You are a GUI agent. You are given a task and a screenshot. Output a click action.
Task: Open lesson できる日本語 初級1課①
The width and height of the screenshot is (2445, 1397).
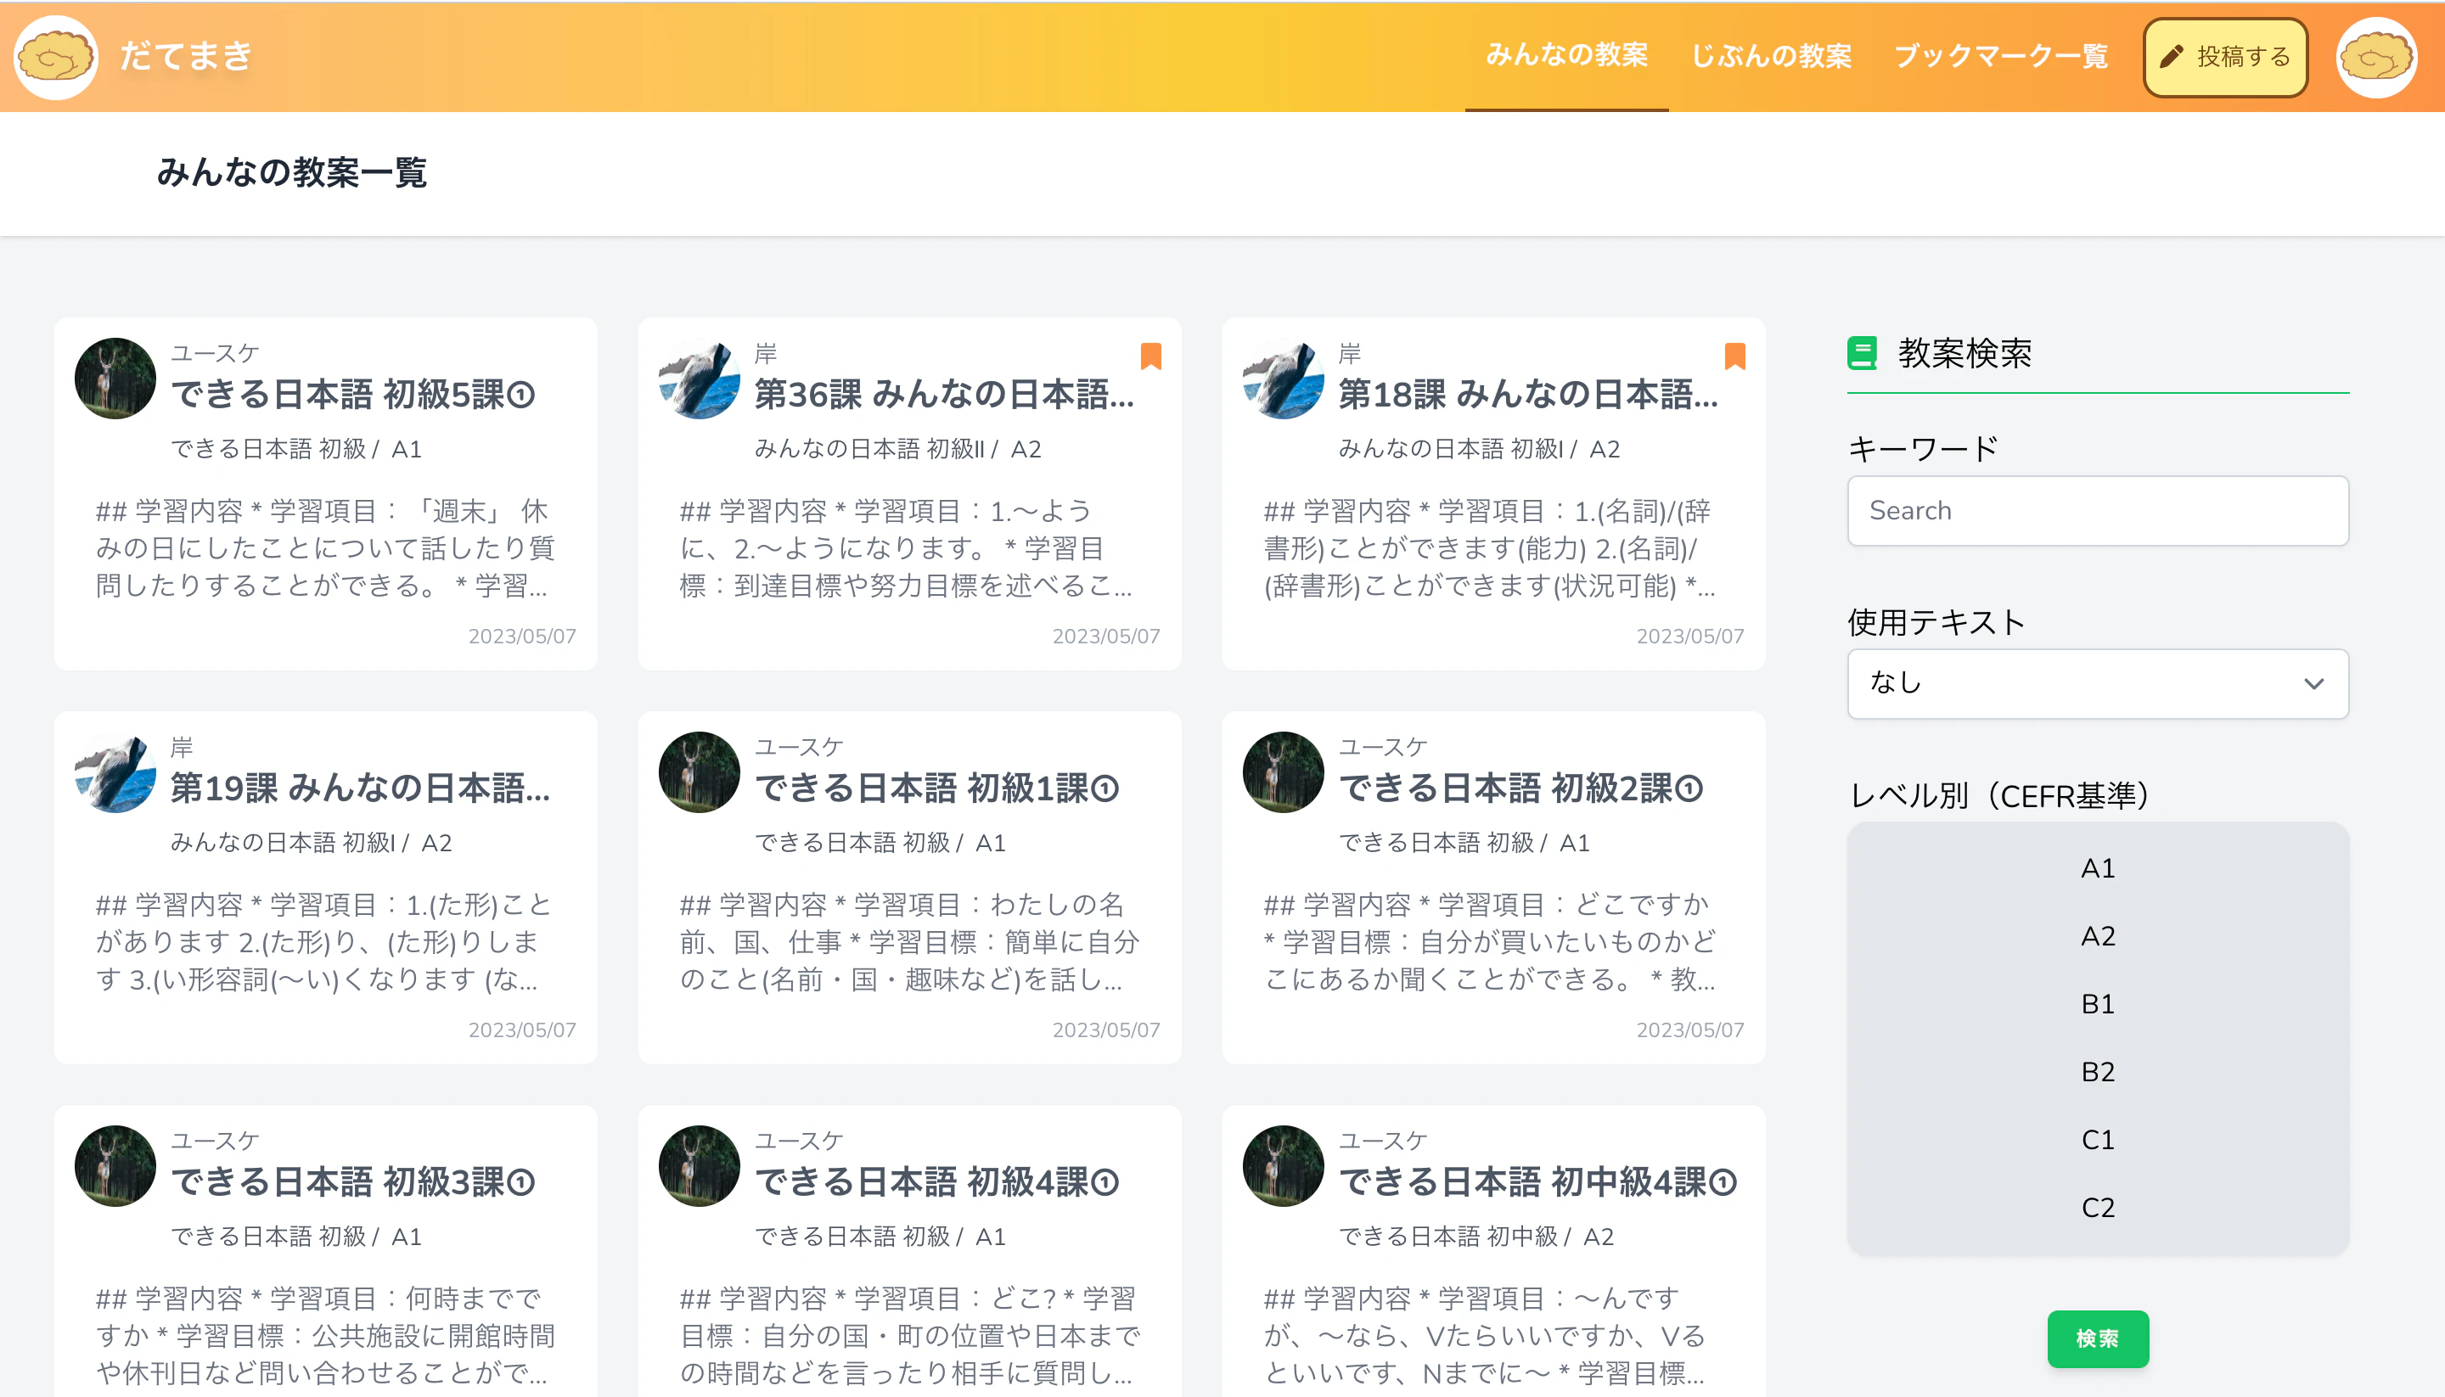point(937,788)
